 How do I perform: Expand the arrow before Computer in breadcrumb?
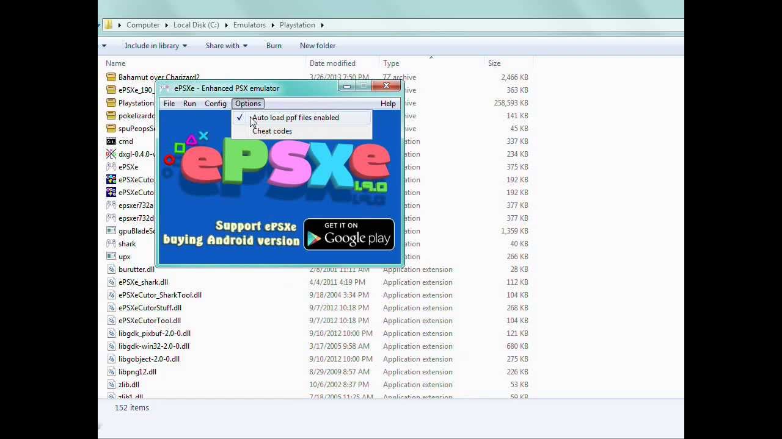point(120,25)
